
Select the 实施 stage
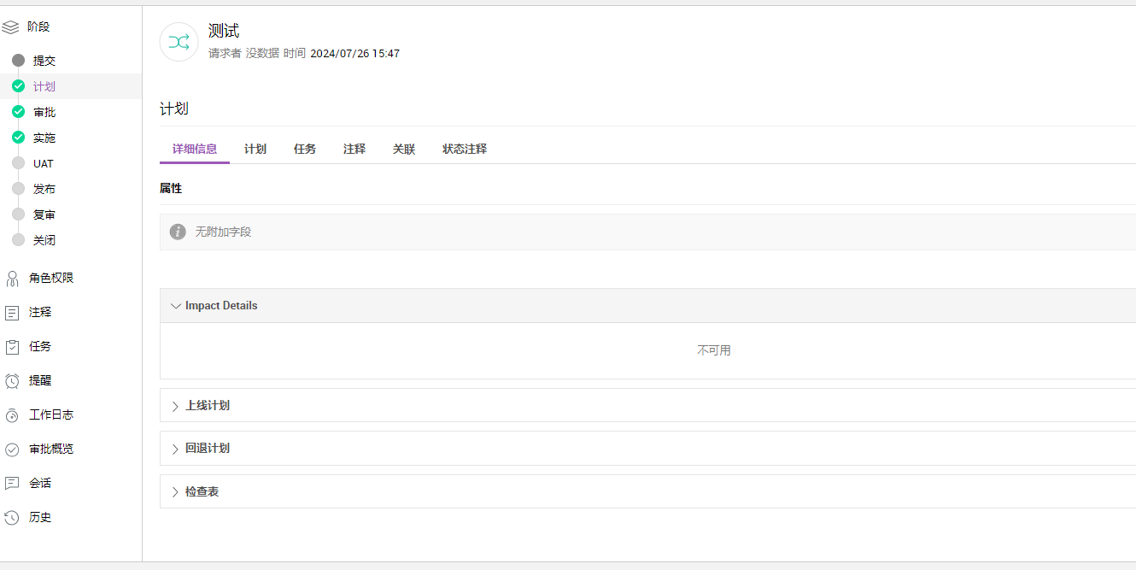(x=44, y=138)
